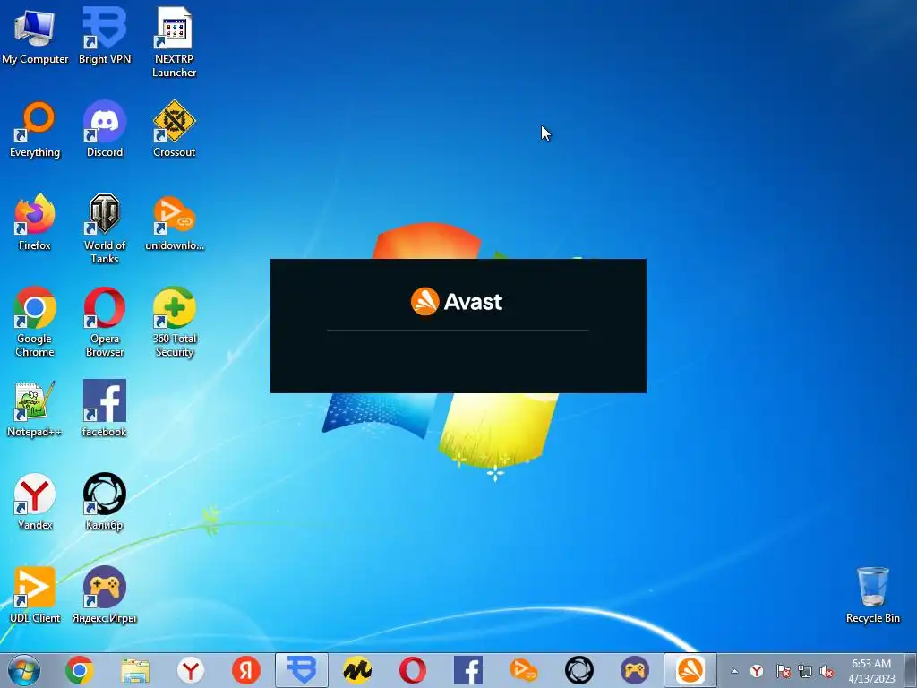This screenshot has width=917, height=688.
Task: Open the Recycle Bin
Action: point(872,595)
